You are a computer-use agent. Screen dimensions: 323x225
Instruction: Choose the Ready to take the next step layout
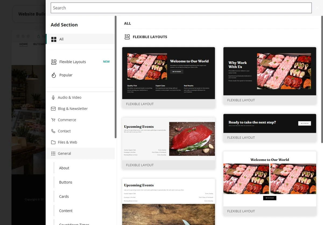(x=270, y=128)
